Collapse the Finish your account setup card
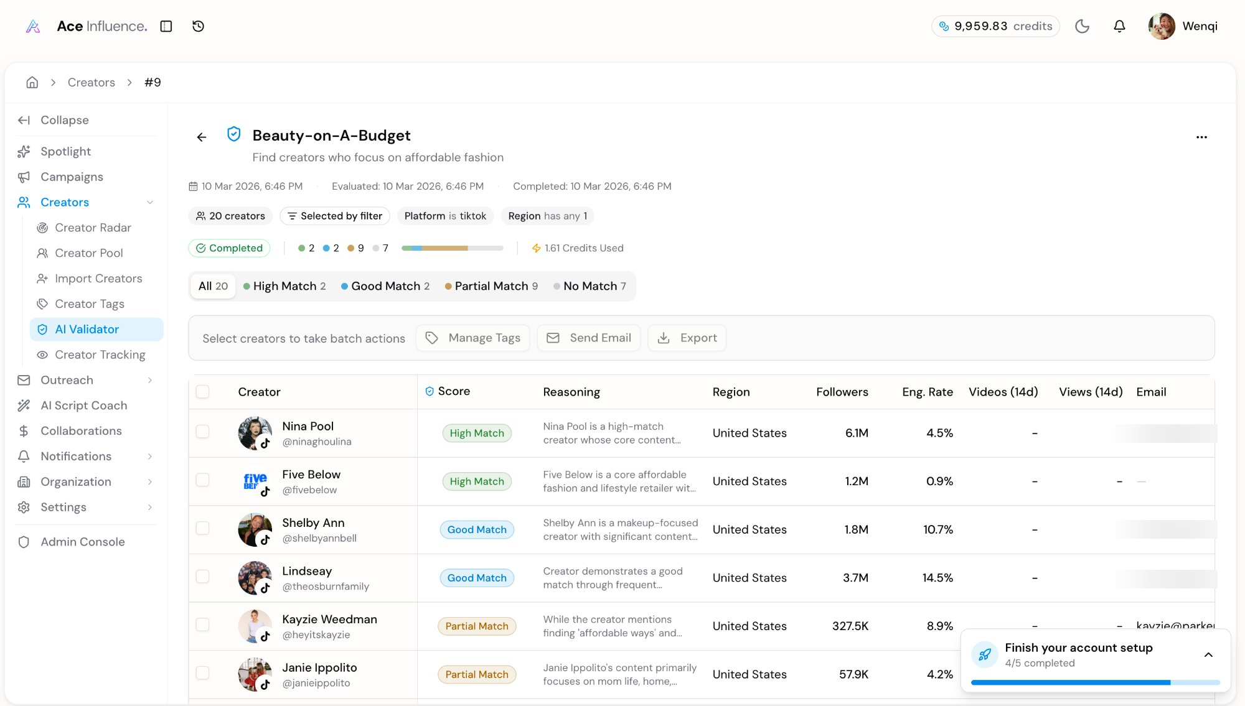 click(1208, 654)
